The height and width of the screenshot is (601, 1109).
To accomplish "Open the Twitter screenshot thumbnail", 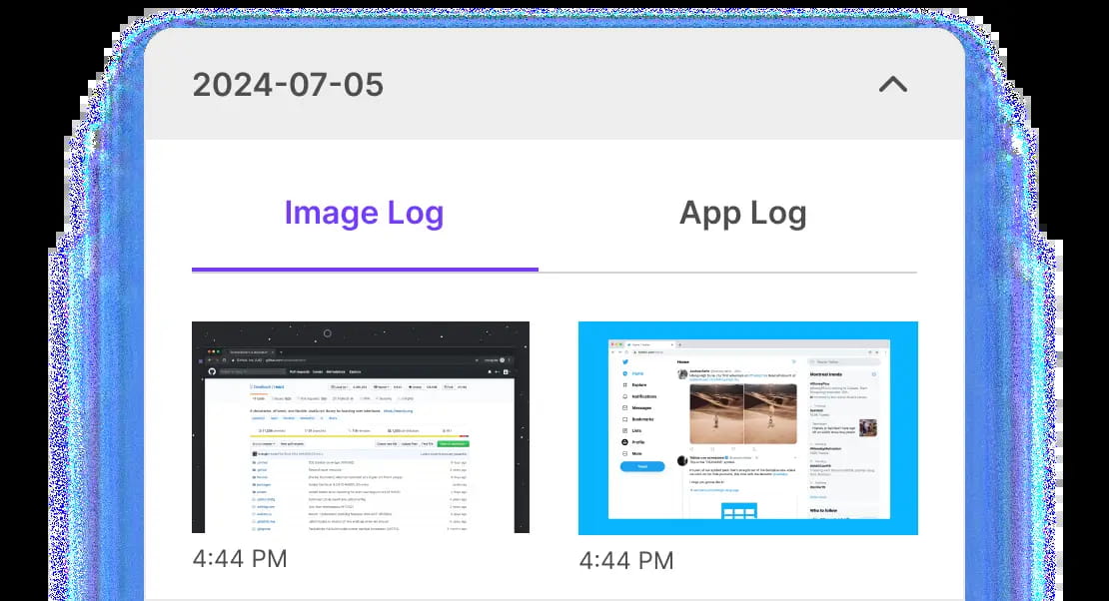I will [x=747, y=429].
